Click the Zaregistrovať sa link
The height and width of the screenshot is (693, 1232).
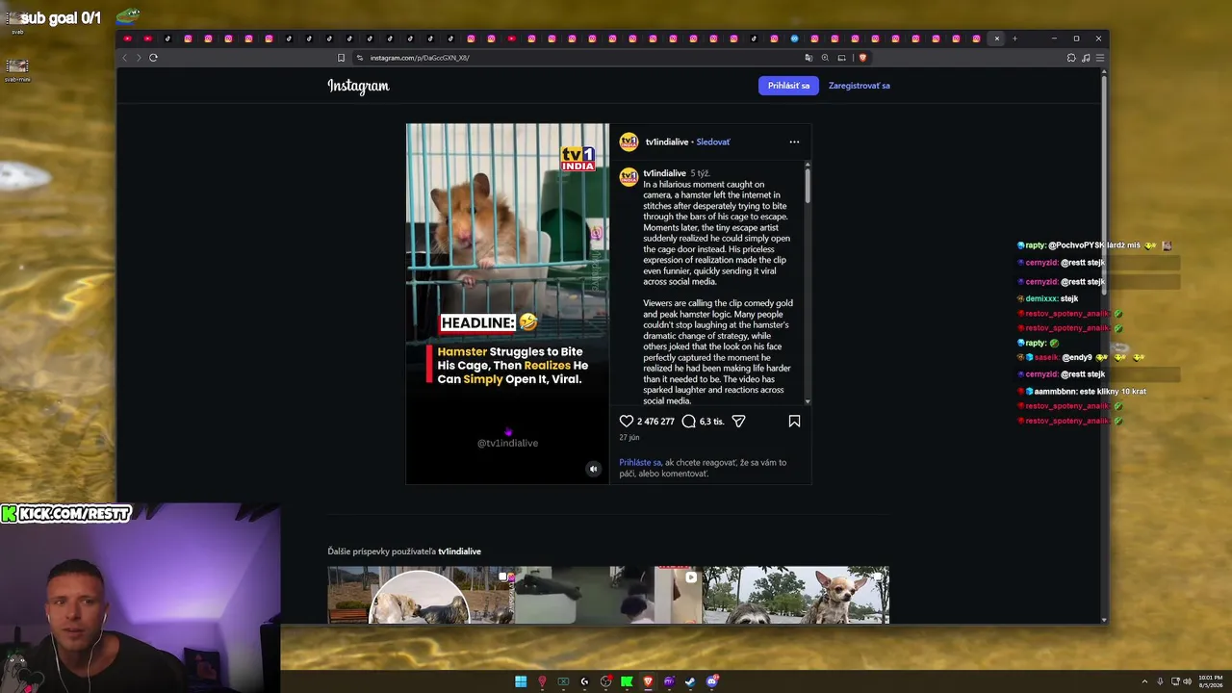[x=860, y=86]
